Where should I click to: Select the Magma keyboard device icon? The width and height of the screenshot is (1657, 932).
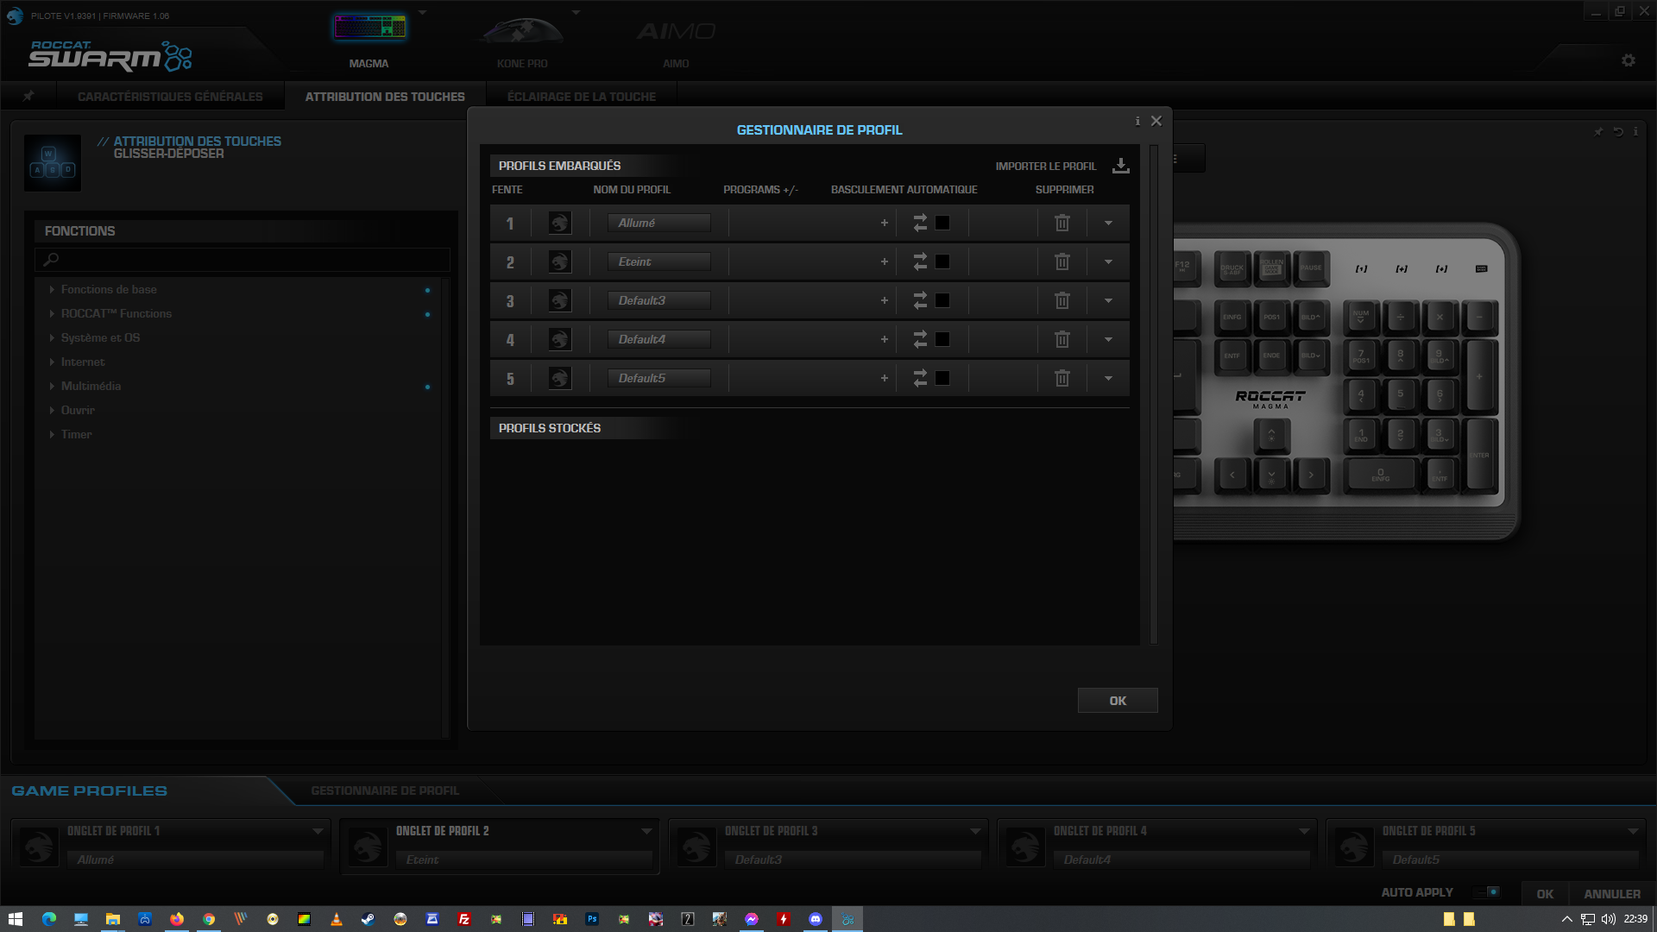pyautogui.click(x=369, y=28)
